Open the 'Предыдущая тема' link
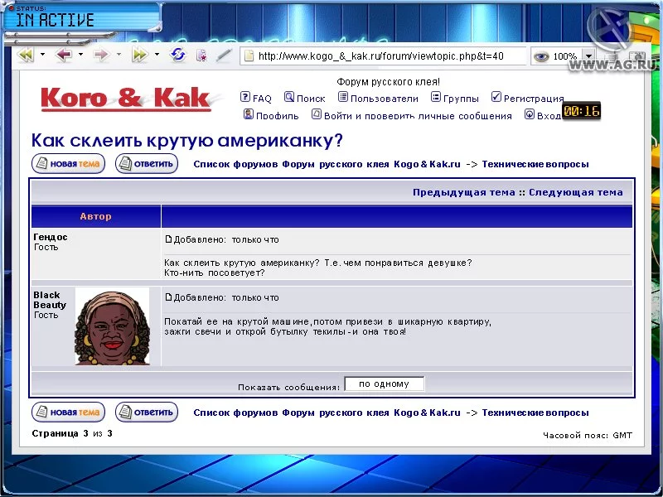Viewport: 663px width, 497px height. pyautogui.click(x=464, y=193)
